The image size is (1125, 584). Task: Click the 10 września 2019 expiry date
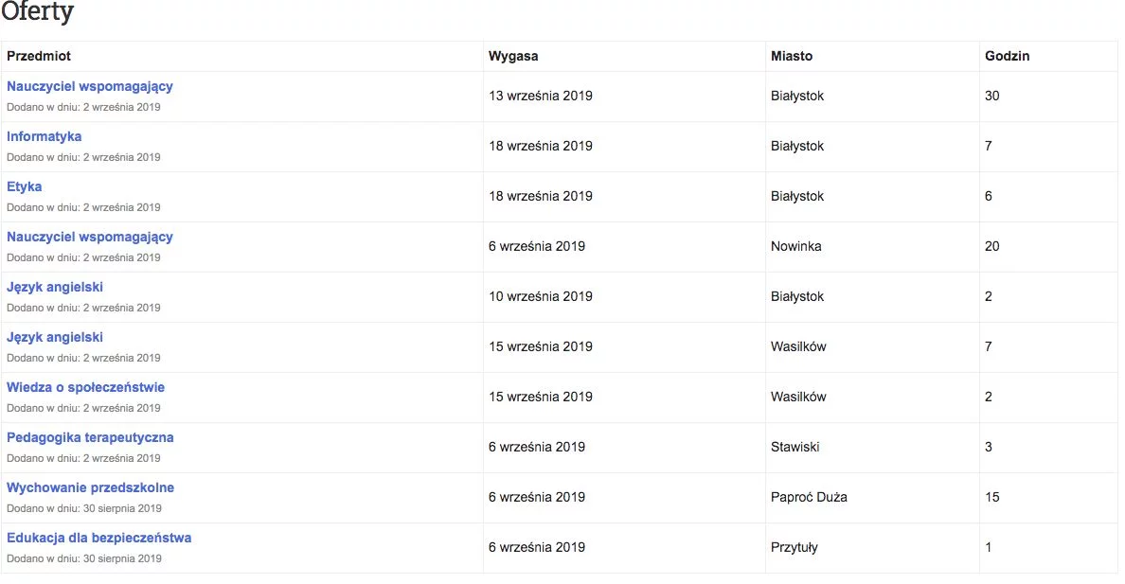[x=541, y=296]
